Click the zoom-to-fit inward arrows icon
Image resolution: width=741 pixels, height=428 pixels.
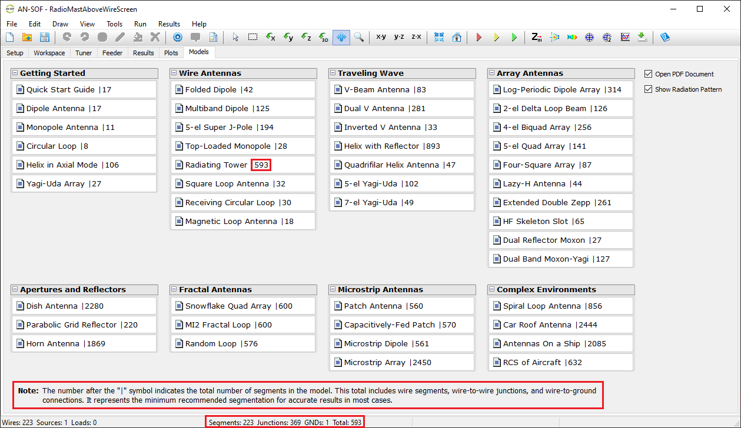click(439, 37)
